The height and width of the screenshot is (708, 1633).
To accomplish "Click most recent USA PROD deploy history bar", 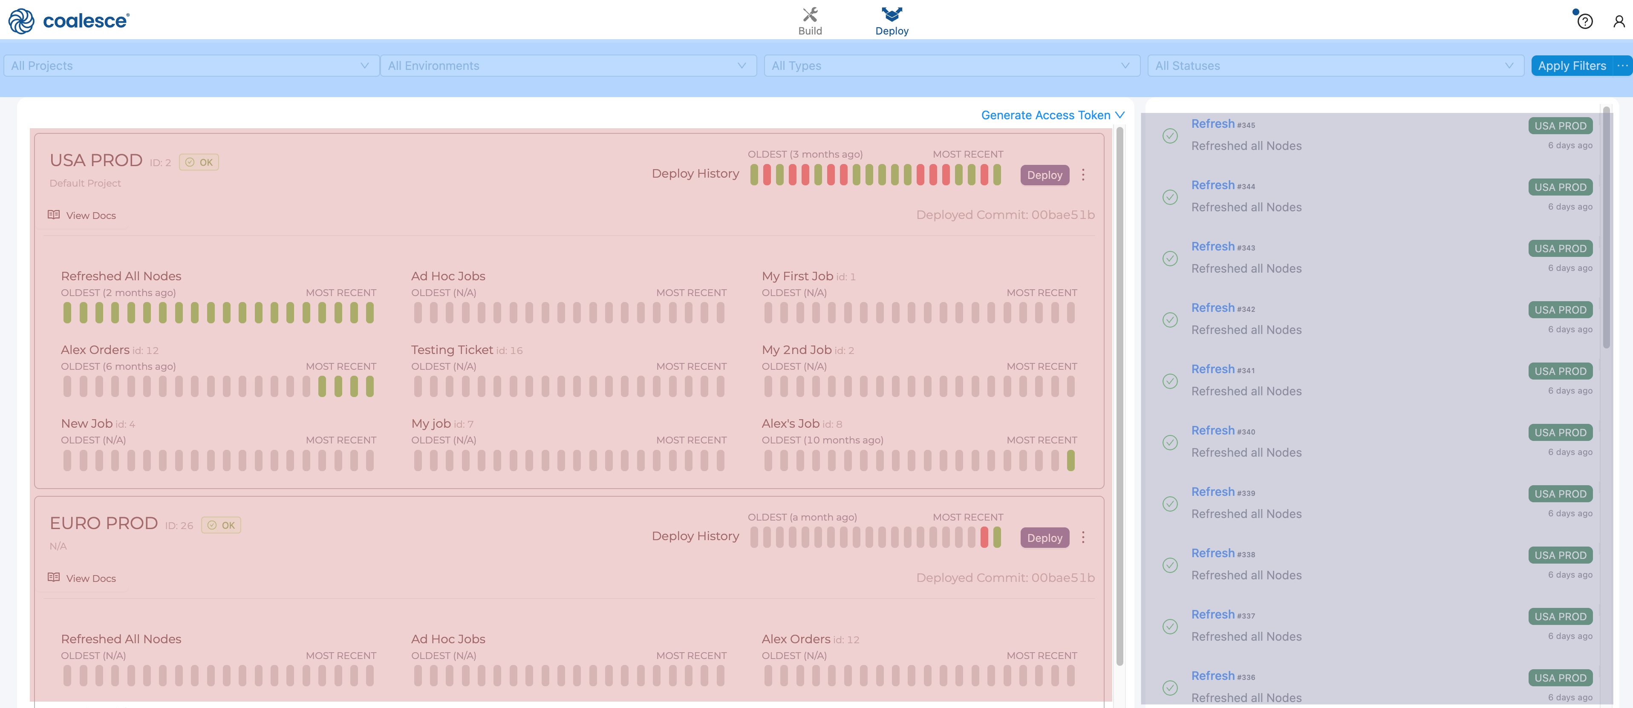I will click(997, 175).
